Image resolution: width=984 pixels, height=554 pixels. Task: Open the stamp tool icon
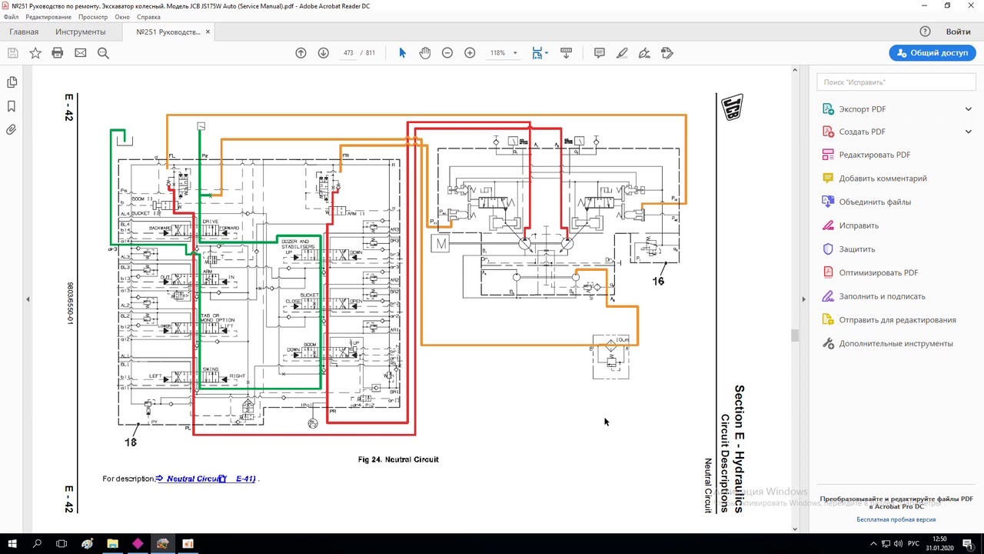coord(667,53)
